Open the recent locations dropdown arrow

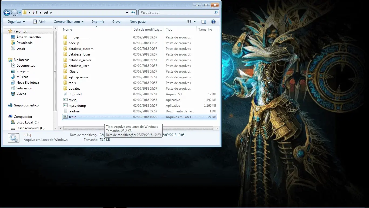tap(20, 13)
